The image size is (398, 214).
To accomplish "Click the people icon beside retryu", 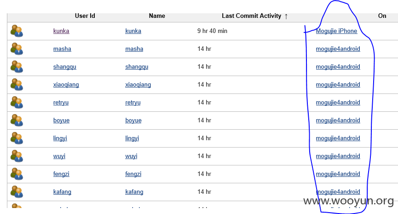I will [x=17, y=103].
